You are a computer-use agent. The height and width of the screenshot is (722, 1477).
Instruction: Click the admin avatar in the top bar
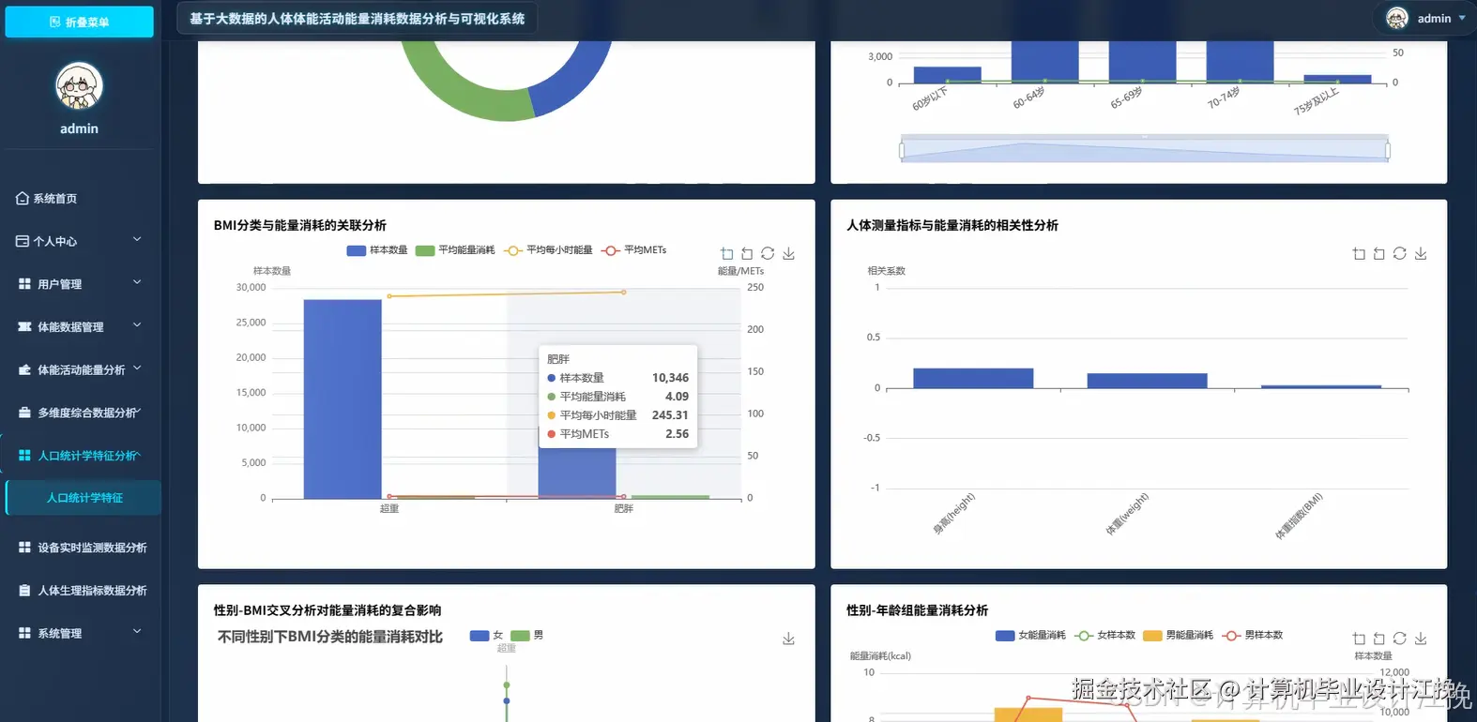point(1397,18)
